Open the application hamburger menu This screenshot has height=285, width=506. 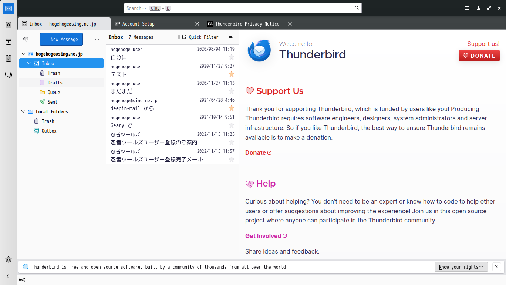pyautogui.click(x=467, y=8)
